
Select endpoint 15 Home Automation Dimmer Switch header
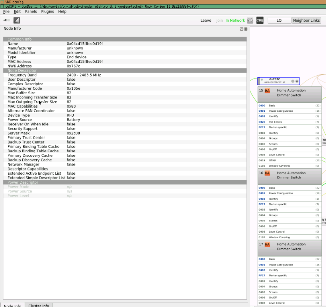click(x=290, y=94)
